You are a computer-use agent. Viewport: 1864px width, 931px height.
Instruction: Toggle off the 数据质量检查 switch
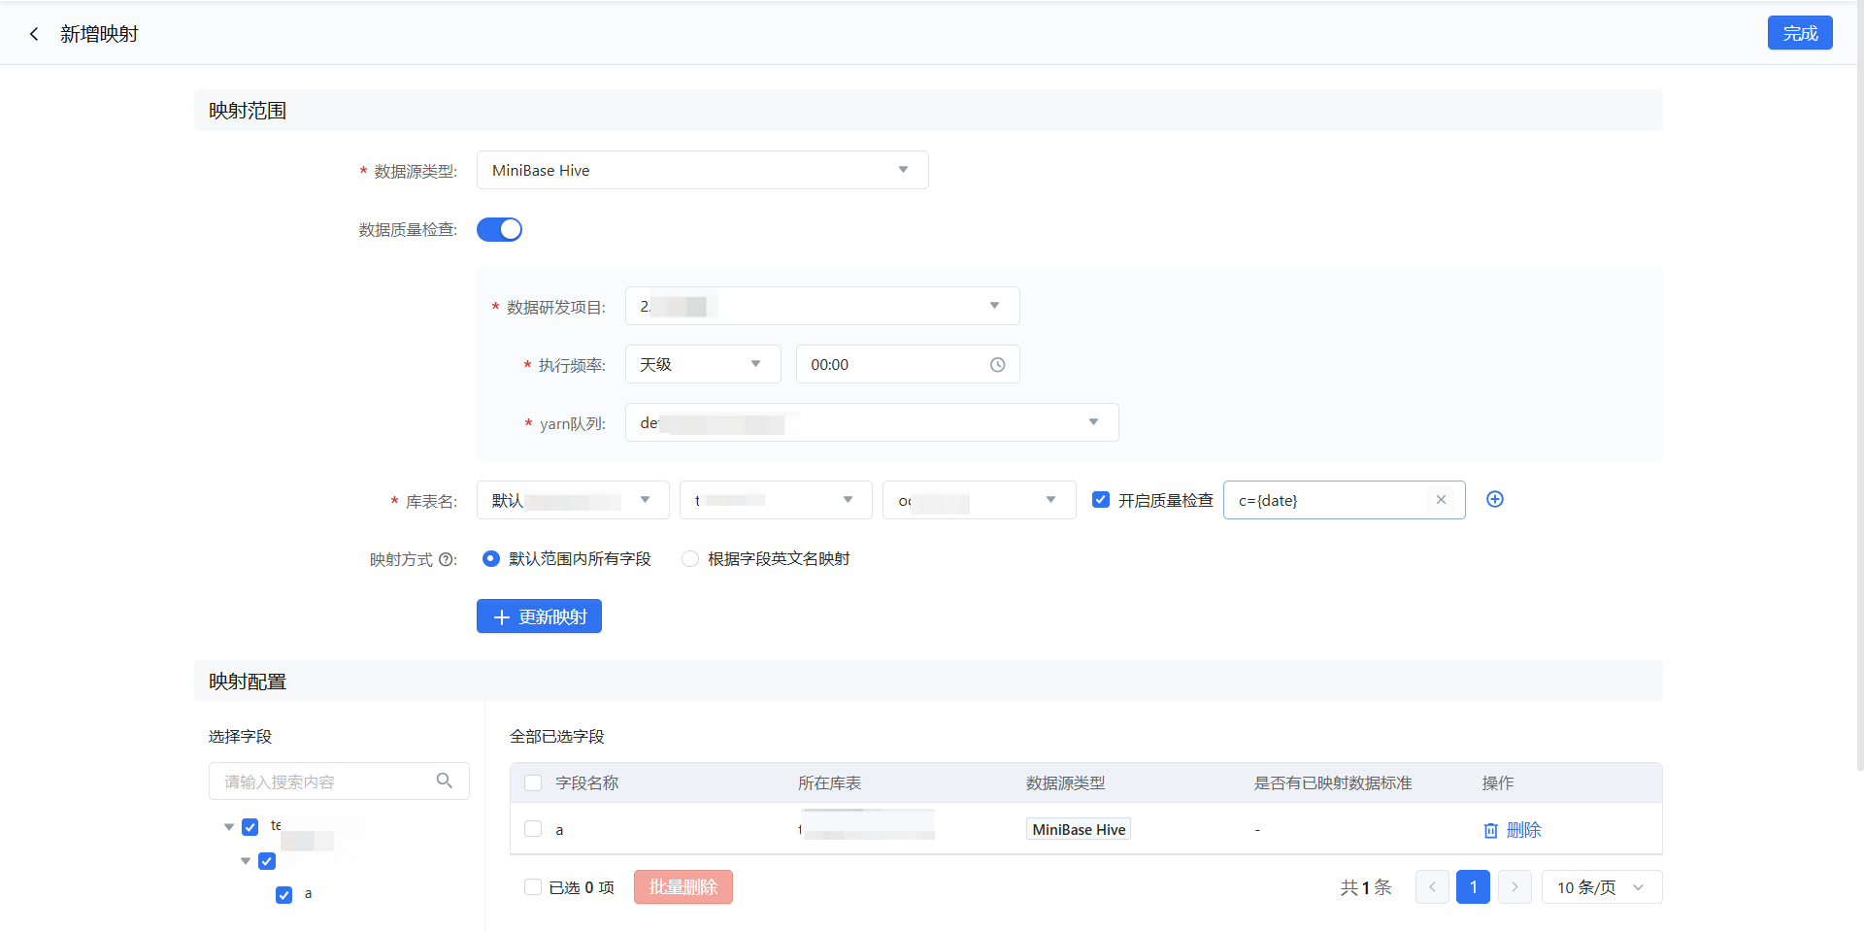click(499, 229)
